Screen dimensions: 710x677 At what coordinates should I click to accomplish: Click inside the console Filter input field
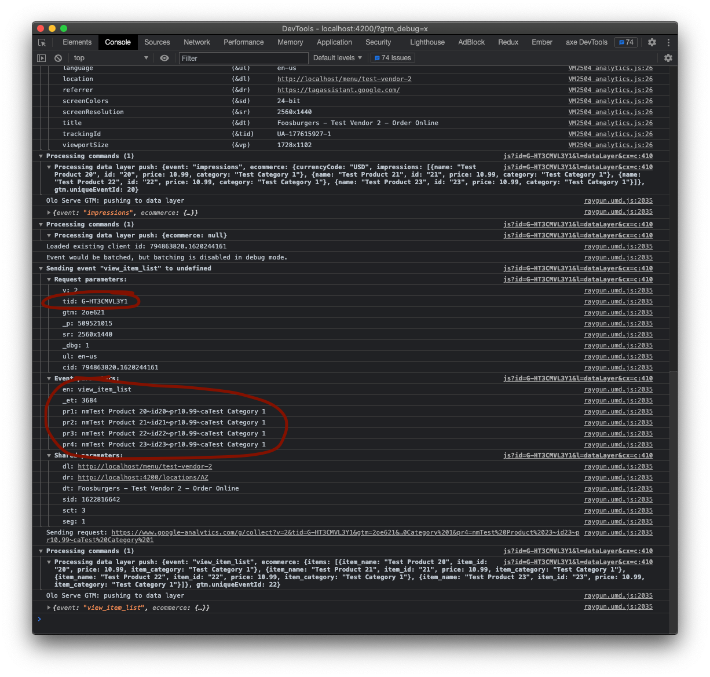(x=243, y=58)
